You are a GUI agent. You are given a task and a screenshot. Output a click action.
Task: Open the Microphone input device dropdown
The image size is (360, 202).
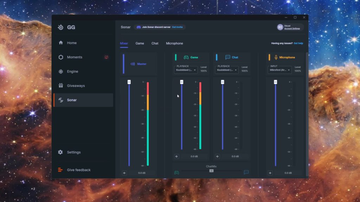(x=279, y=70)
